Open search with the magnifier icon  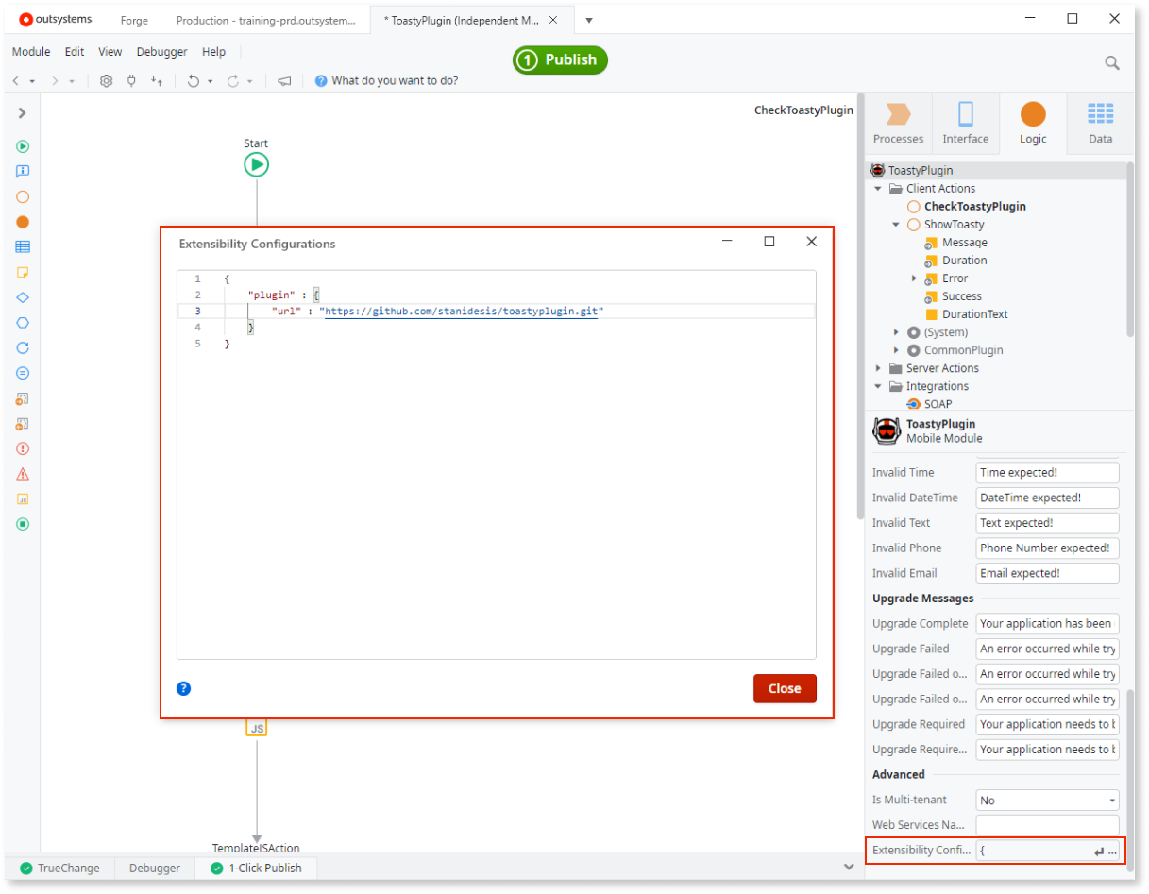pyautogui.click(x=1112, y=62)
